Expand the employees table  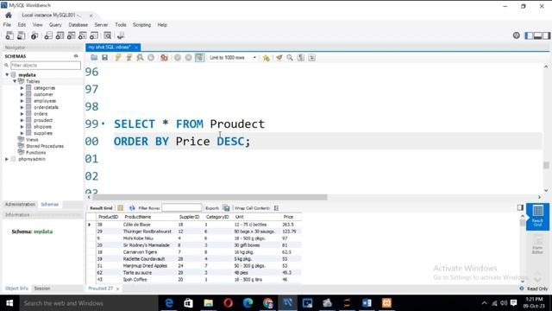(x=22, y=101)
